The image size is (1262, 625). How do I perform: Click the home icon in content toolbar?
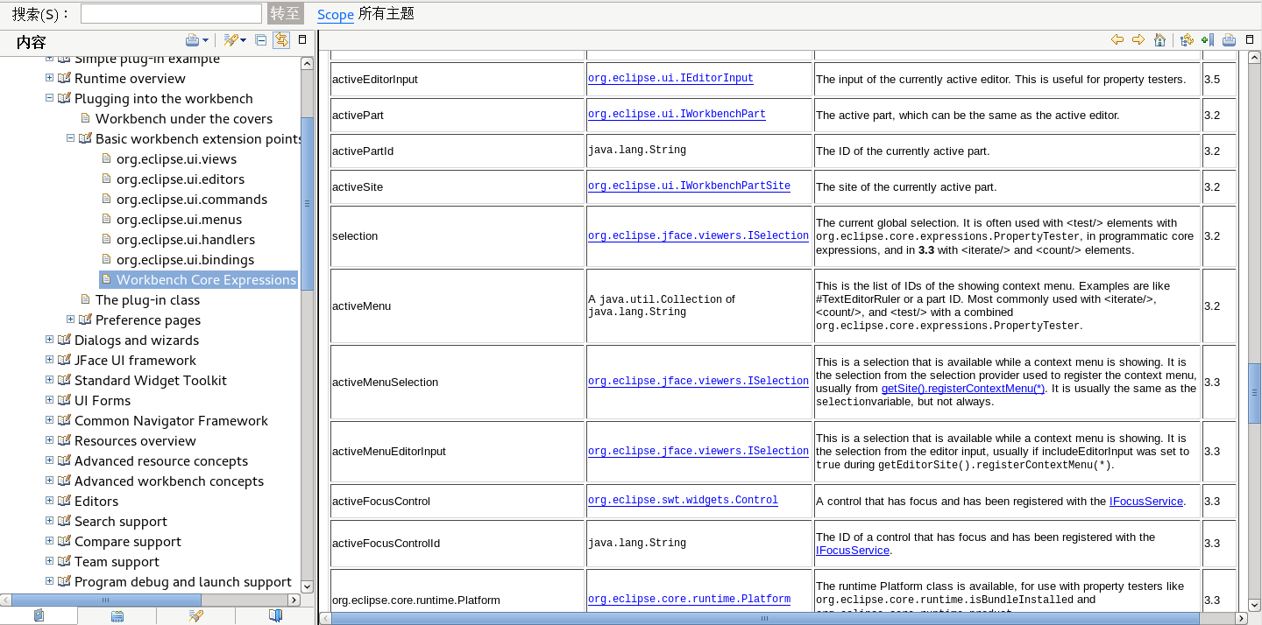1160,39
